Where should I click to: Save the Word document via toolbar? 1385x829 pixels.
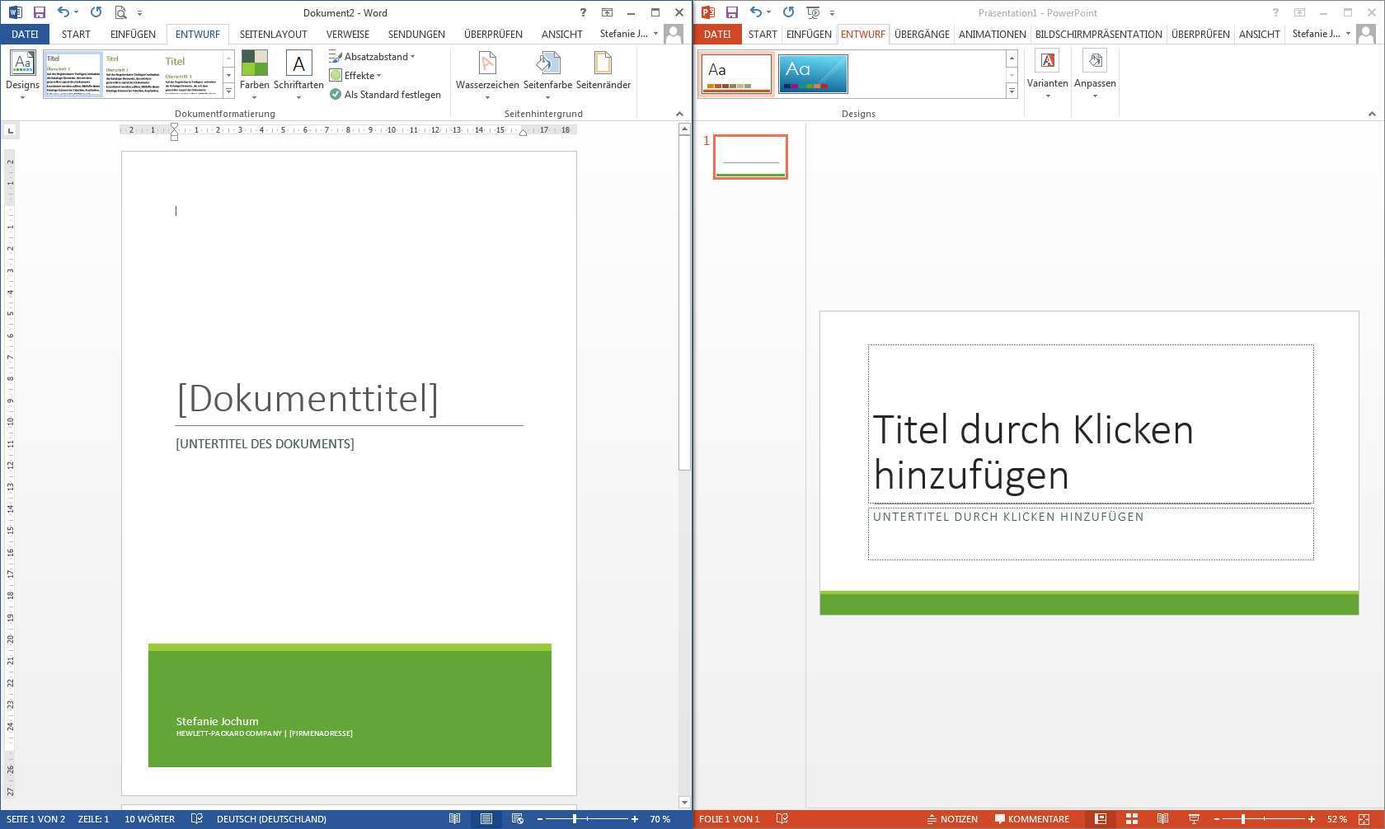(39, 12)
